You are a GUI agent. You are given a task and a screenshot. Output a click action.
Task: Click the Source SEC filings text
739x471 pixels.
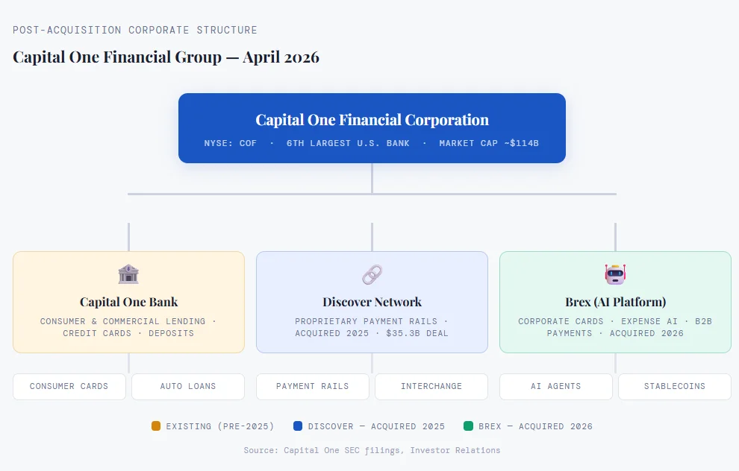pos(372,450)
